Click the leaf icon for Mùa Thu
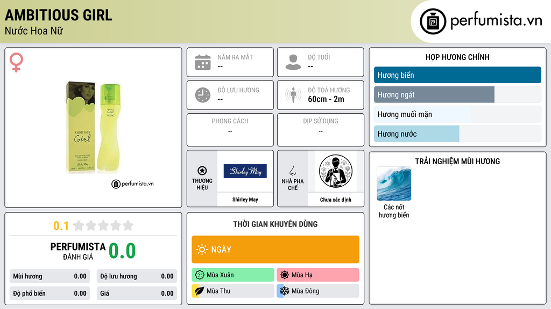Image resolution: width=551 pixels, height=309 pixels. (199, 291)
